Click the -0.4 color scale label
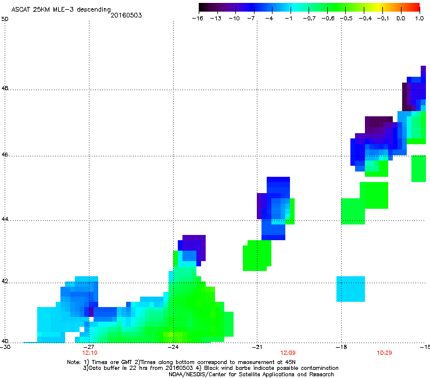The height and width of the screenshot is (378, 430). pos(365,19)
